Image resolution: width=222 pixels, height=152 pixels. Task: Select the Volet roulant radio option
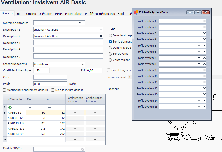[x=110, y=60]
